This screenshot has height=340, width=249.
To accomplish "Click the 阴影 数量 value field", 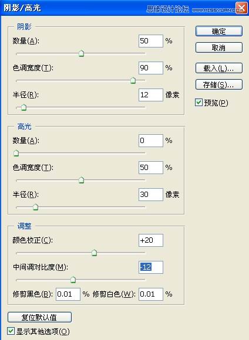I will pos(151,41).
